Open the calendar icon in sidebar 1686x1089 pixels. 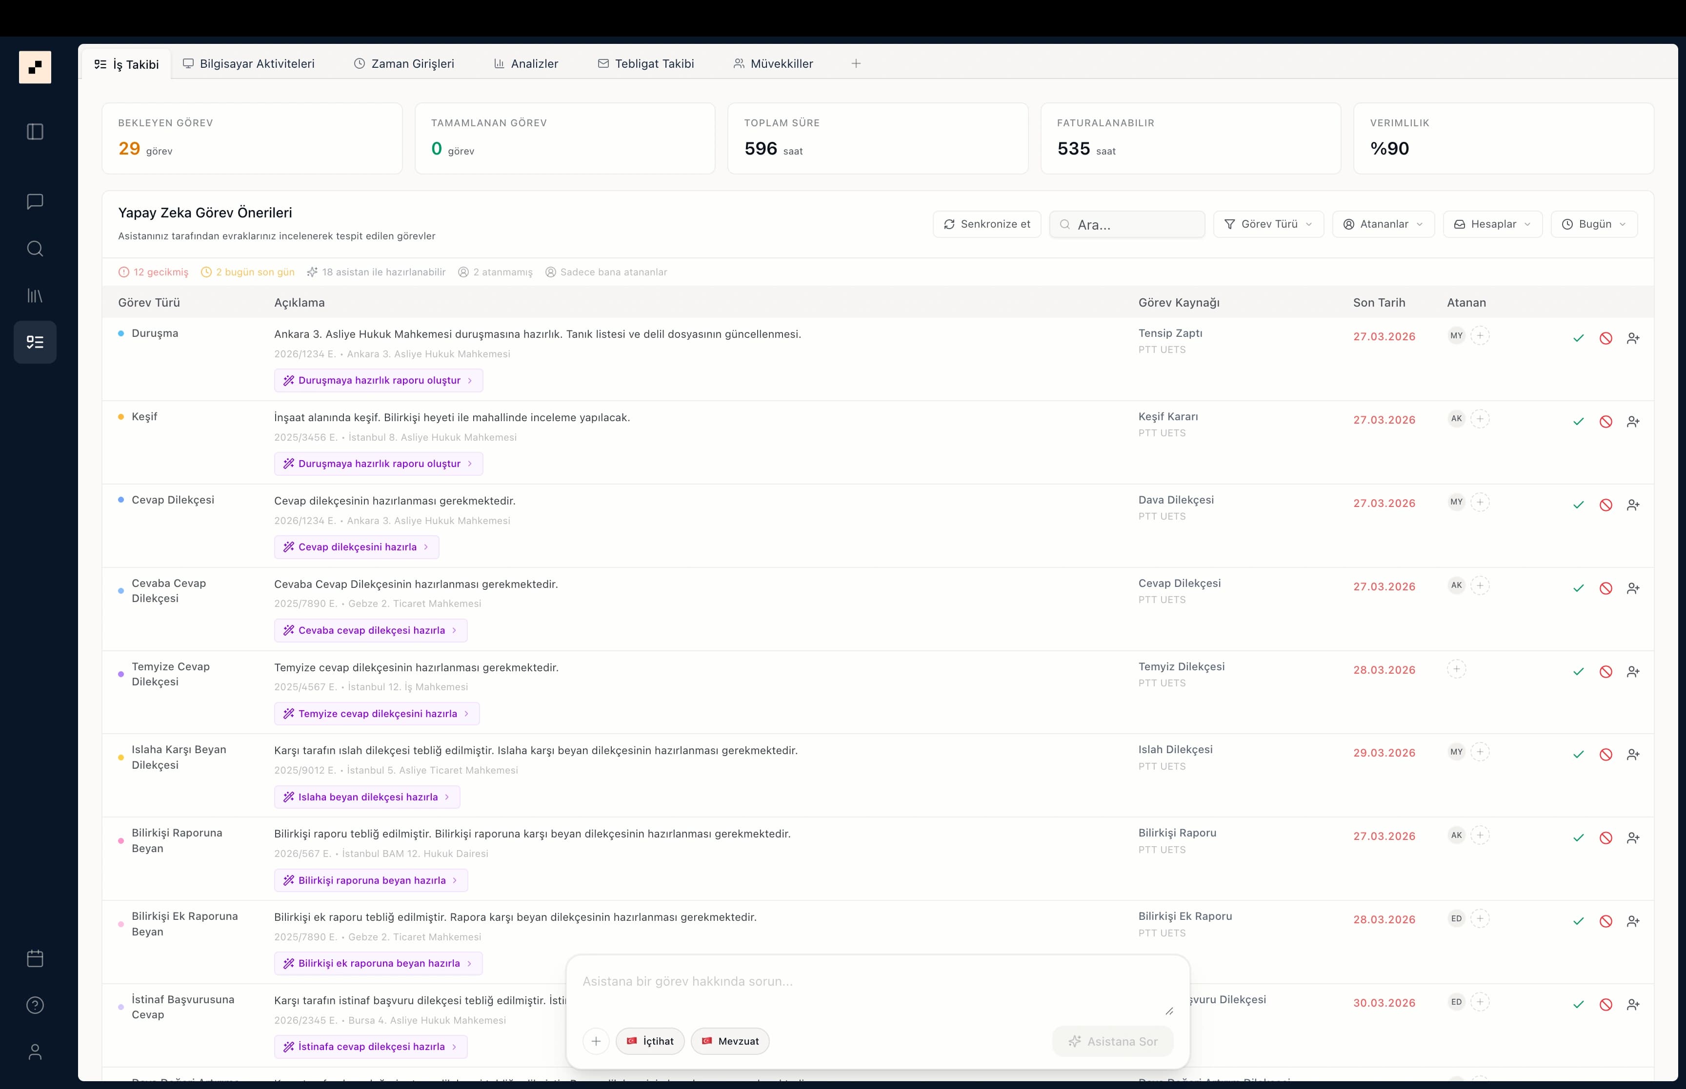tap(35, 958)
